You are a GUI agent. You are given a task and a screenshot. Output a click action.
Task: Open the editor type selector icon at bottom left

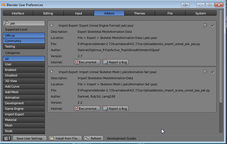(7, 138)
